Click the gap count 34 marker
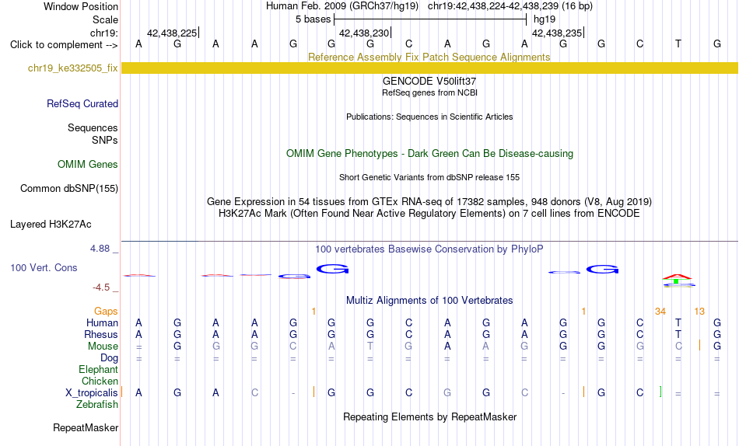The height and width of the screenshot is (446, 739). [x=660, y=312]
